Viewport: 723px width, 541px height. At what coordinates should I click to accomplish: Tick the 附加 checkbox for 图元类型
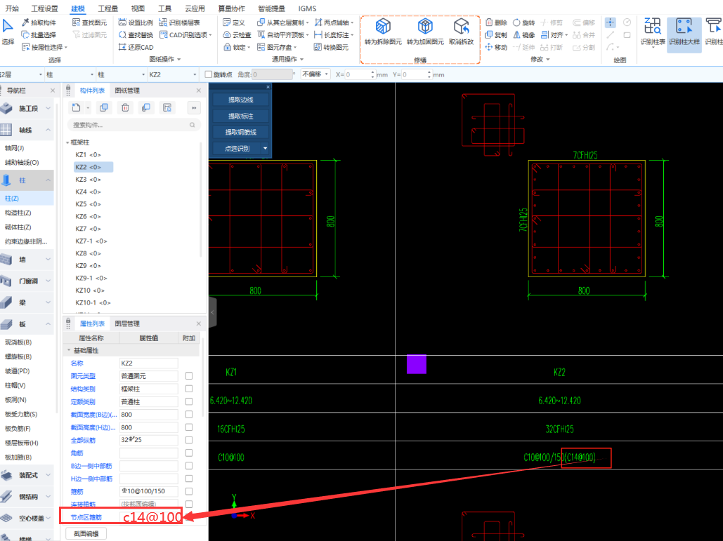click(189, 375)
